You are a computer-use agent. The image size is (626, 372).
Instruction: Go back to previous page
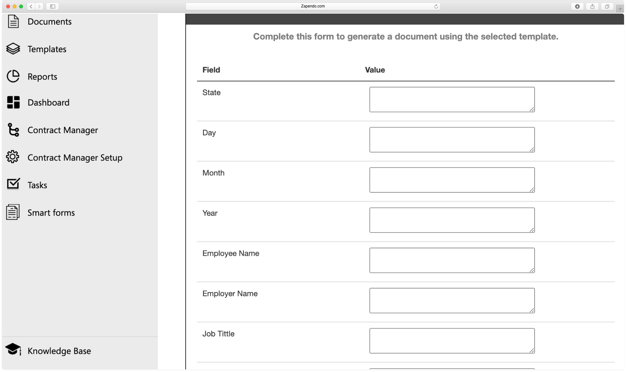point(31,6)
